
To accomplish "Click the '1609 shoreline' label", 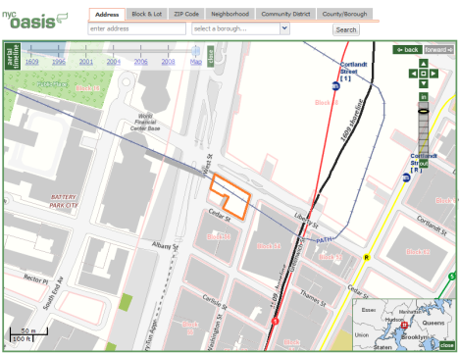I will pos(352,120).
